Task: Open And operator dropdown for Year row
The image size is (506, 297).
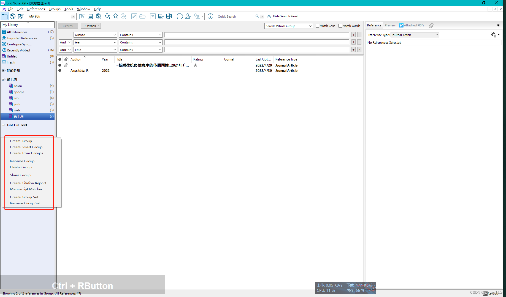Action: pyautogui.click(x=65, y=42)
